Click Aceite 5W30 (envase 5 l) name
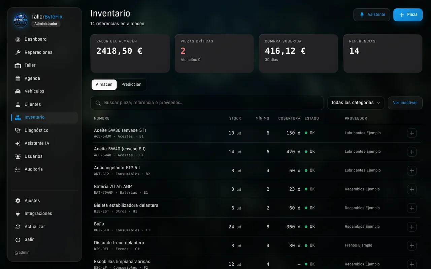The height and width of the screenshot is (269, 431). tap(120, 130)
